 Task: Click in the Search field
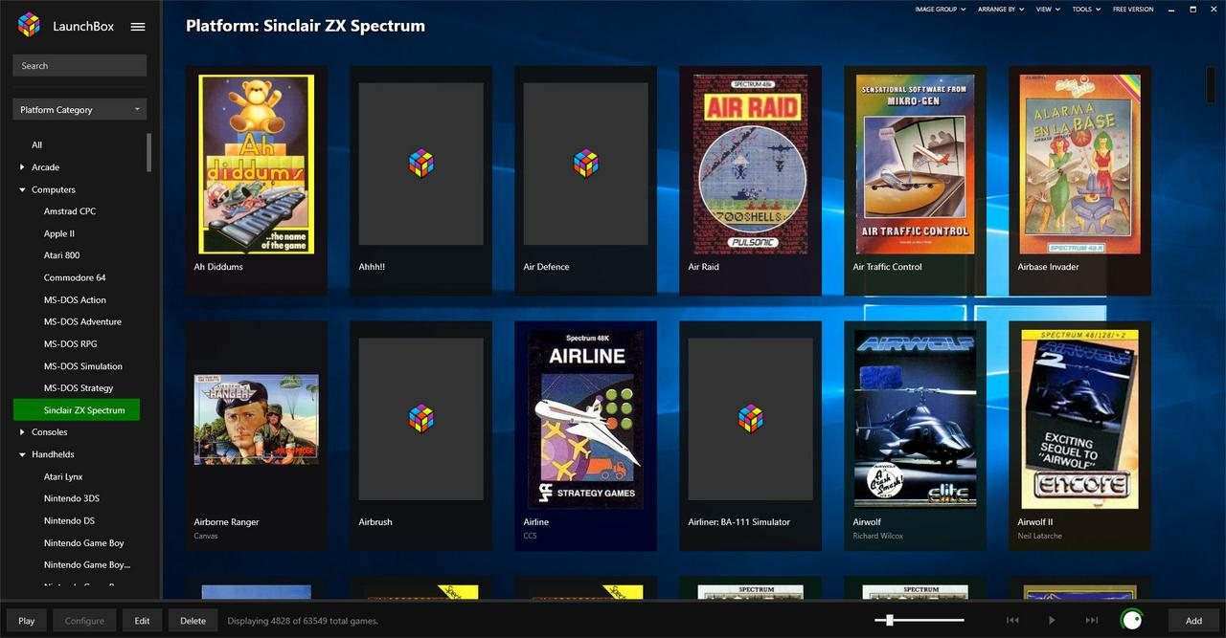pyautogui.click(x=79, y=65)
